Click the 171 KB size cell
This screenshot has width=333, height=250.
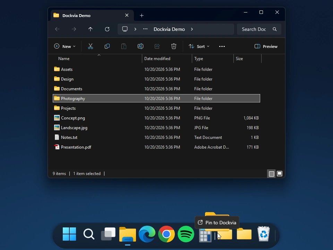click(x=253, y=147)
